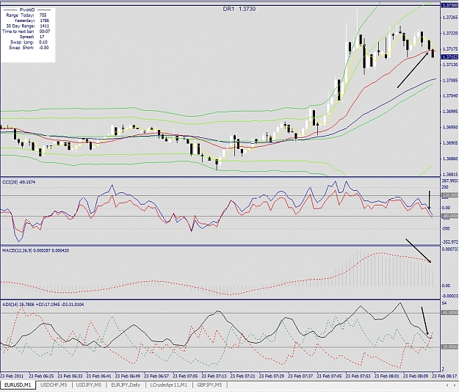Viewport: 459px width, 392px height.
Task: Click the Spread 17 row
Action: tap(32, 37)
